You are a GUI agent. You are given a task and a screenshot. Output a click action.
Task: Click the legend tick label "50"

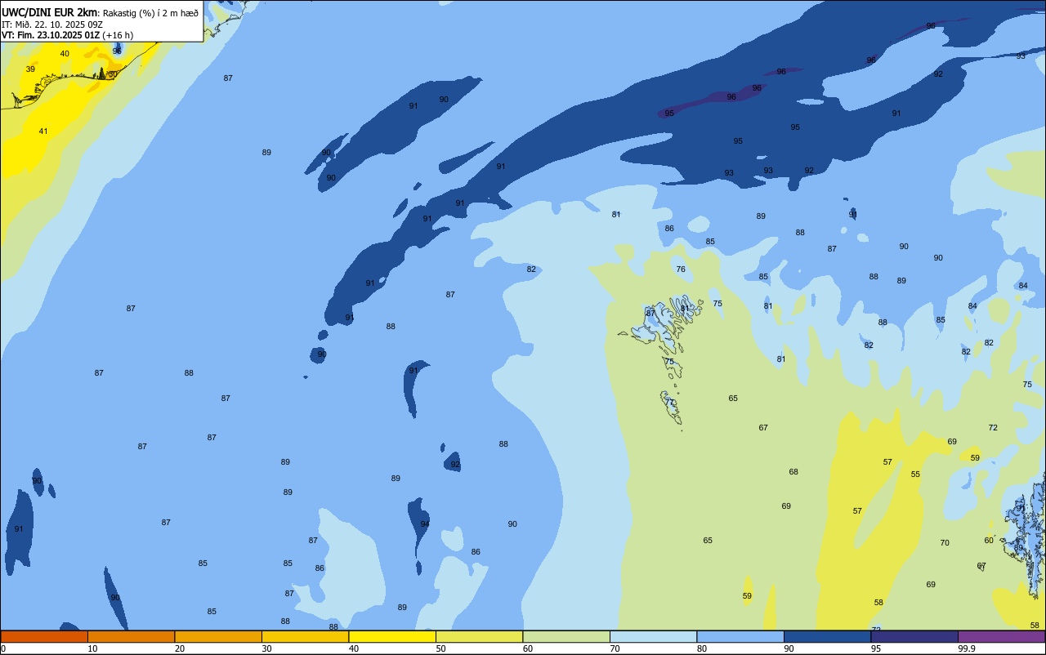pos(440,648)
